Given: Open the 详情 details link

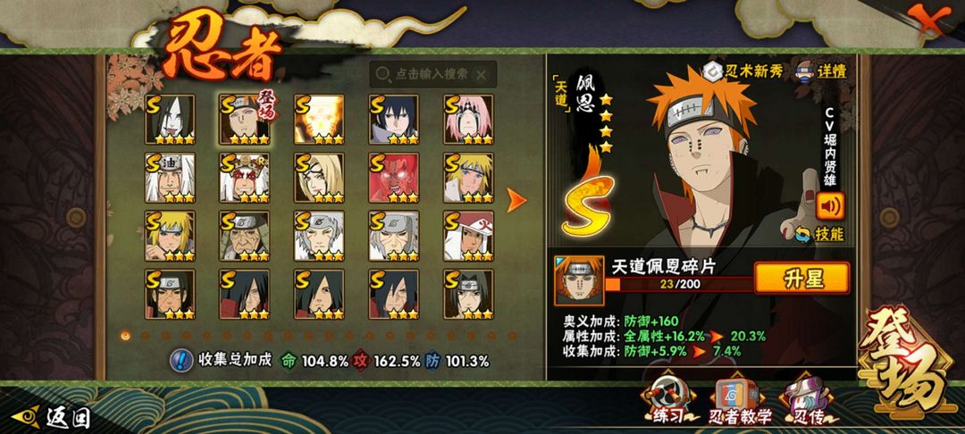Looking at the screenshot, I should pyautogui.click(x=821, y=70).
